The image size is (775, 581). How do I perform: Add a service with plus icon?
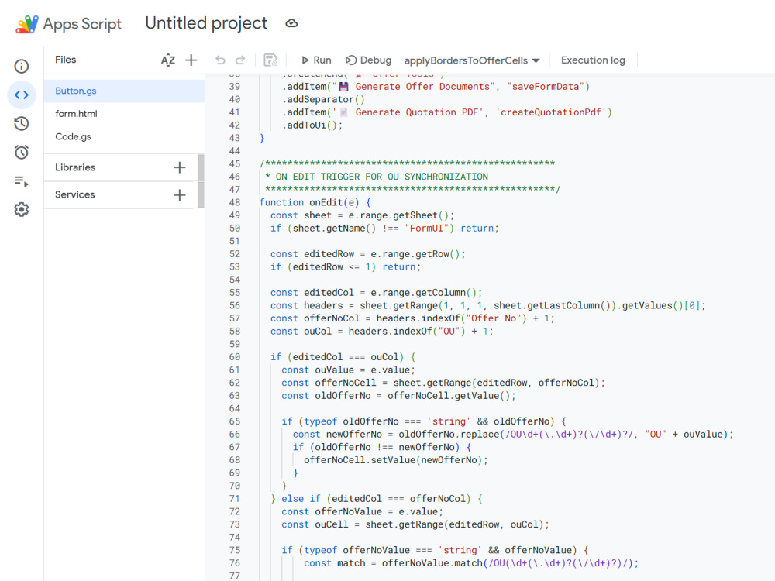point(180,194)
